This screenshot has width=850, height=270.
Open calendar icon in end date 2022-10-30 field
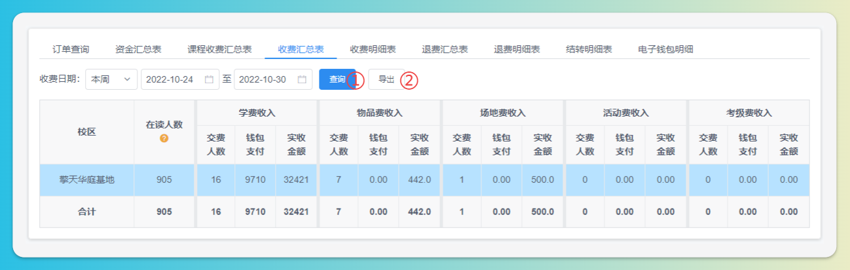(302, 79)
